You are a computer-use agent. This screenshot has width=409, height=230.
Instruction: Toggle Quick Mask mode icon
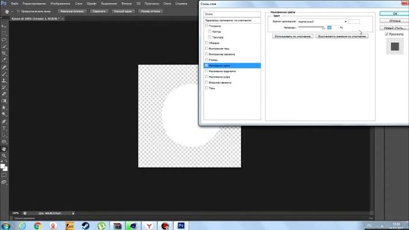[4, 175]
